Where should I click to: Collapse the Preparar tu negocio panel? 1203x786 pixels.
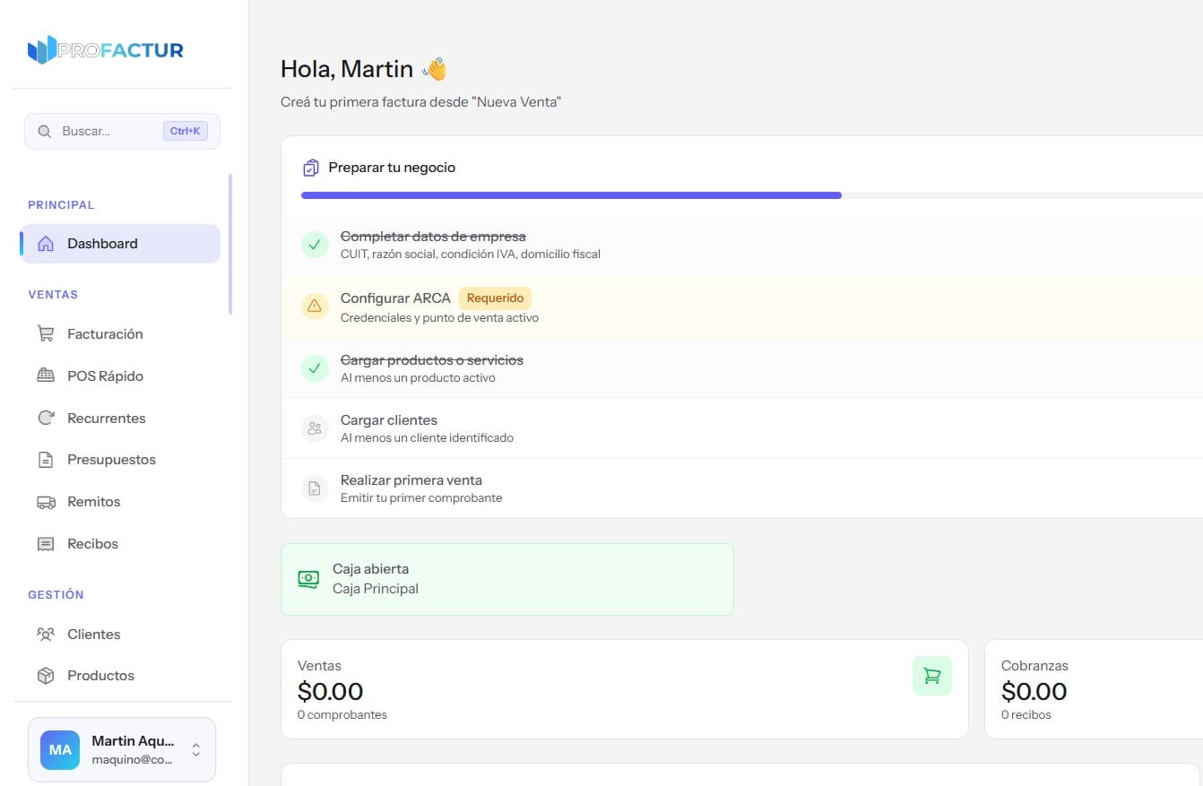(x=392, y=167)
